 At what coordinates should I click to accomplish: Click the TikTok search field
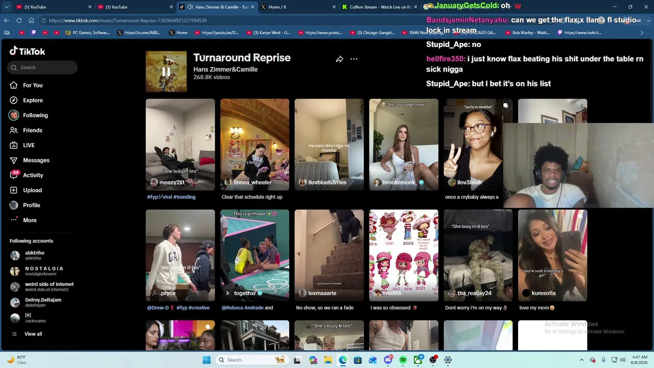(x=42, y=67)
